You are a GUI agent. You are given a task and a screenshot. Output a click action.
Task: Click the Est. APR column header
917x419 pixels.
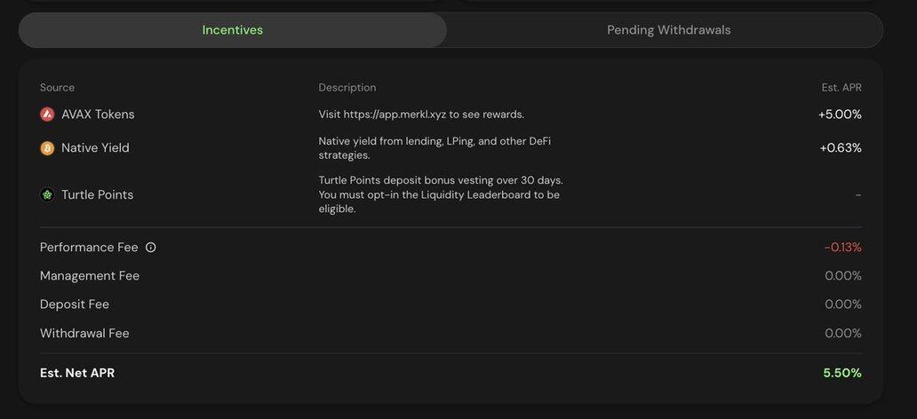click(x=841, y=88)
